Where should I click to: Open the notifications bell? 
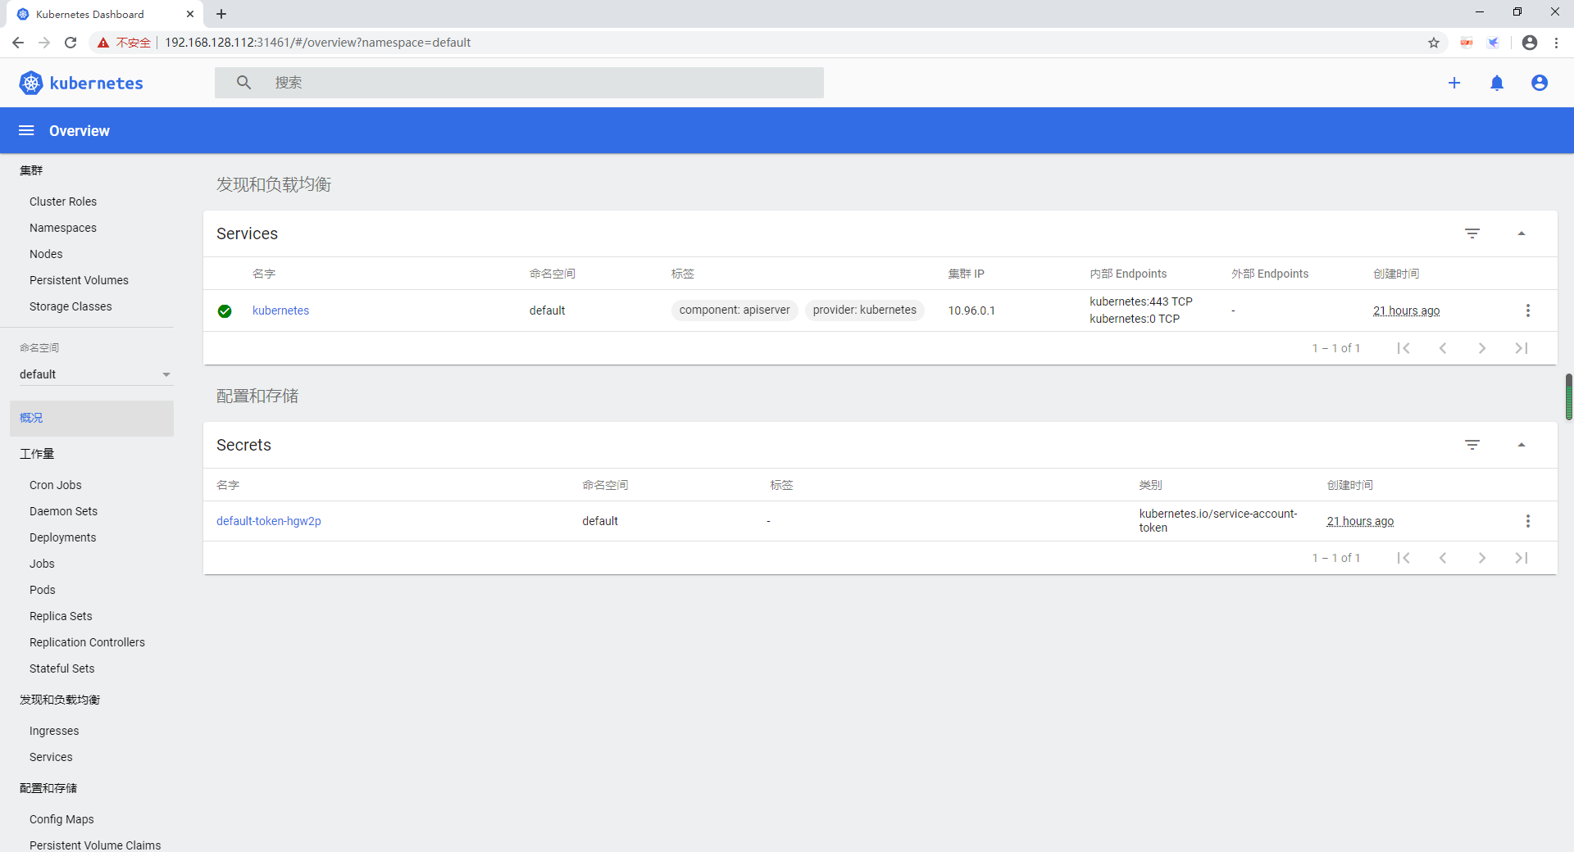[1497, 83]
